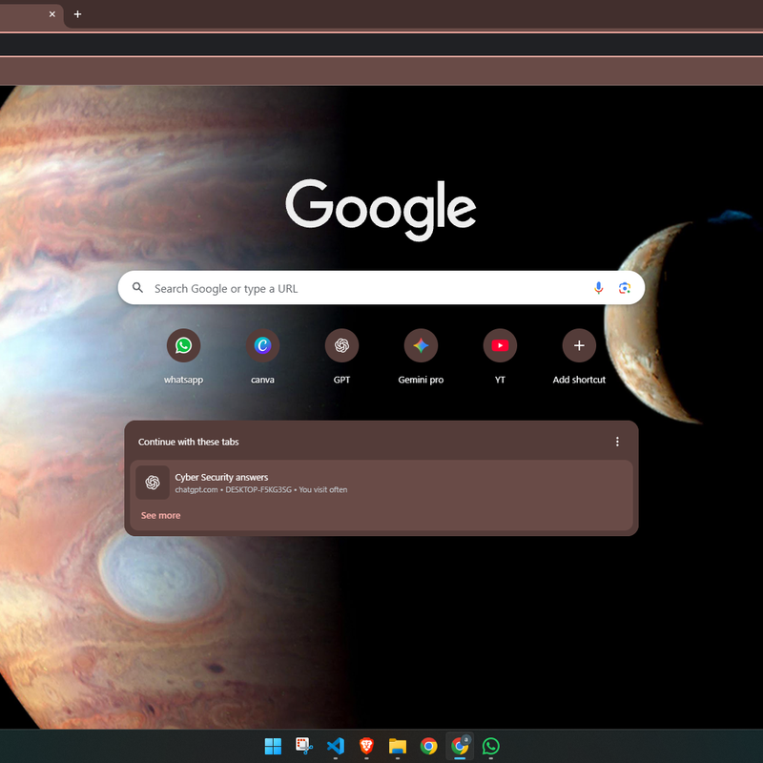Screen dimensions: 763x763
Task: Open the GPT shortcut
Action: point(341,345)
